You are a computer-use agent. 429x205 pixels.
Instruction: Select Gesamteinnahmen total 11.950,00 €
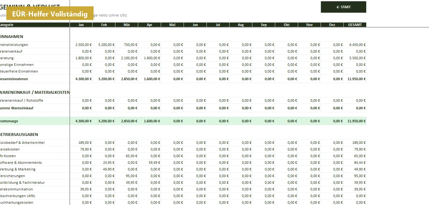click(x=355, y=79)
